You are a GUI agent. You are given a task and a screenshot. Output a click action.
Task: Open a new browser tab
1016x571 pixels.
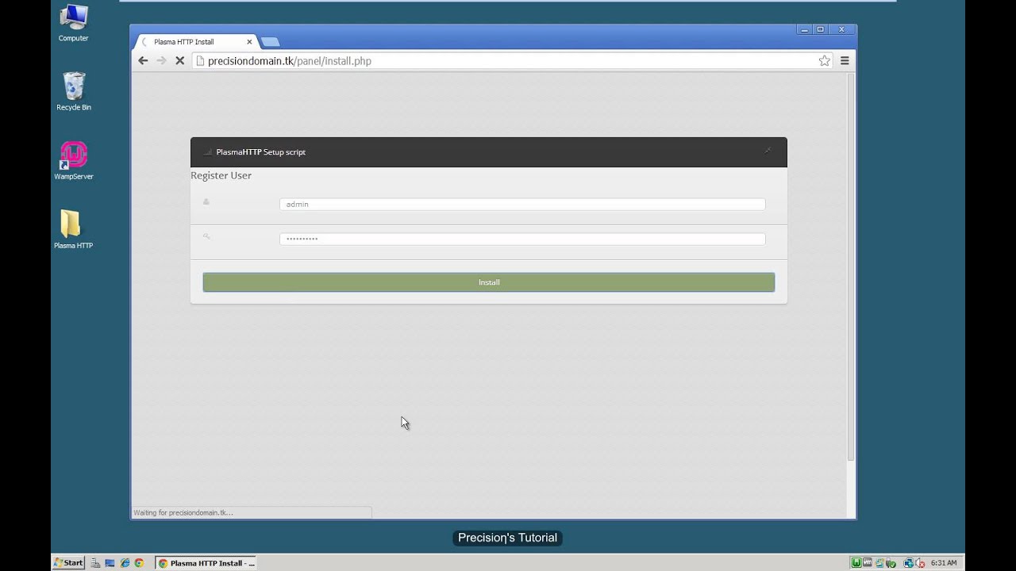270,42
